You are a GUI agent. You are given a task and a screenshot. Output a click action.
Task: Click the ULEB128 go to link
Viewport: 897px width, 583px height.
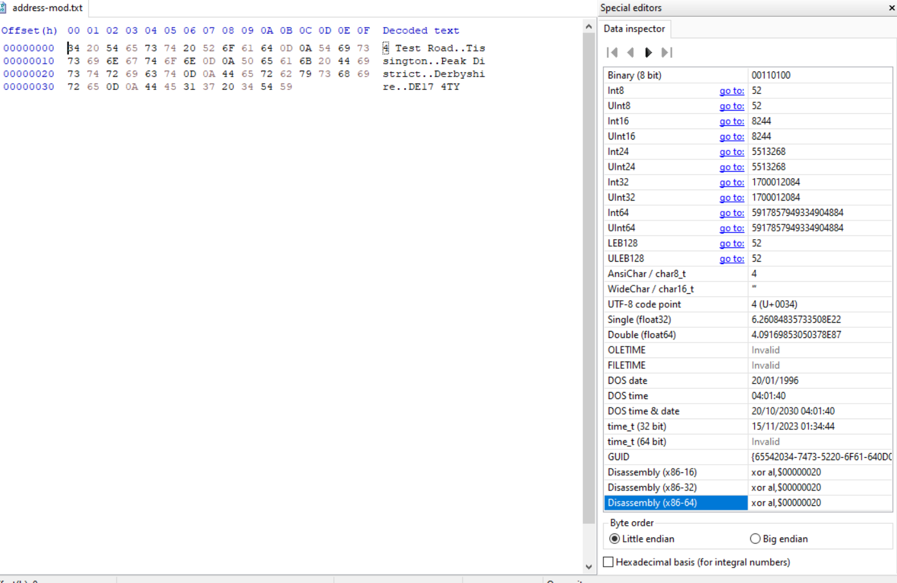point(732,259)
